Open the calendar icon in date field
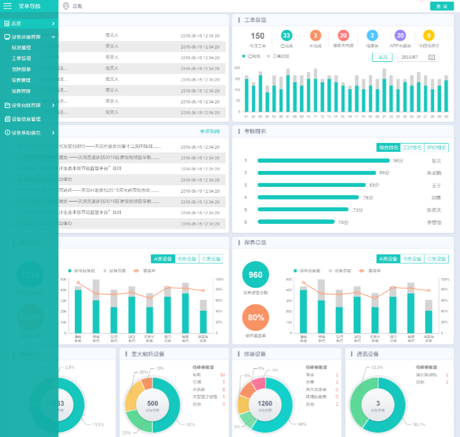460x437 pixels. coord(431,57)
